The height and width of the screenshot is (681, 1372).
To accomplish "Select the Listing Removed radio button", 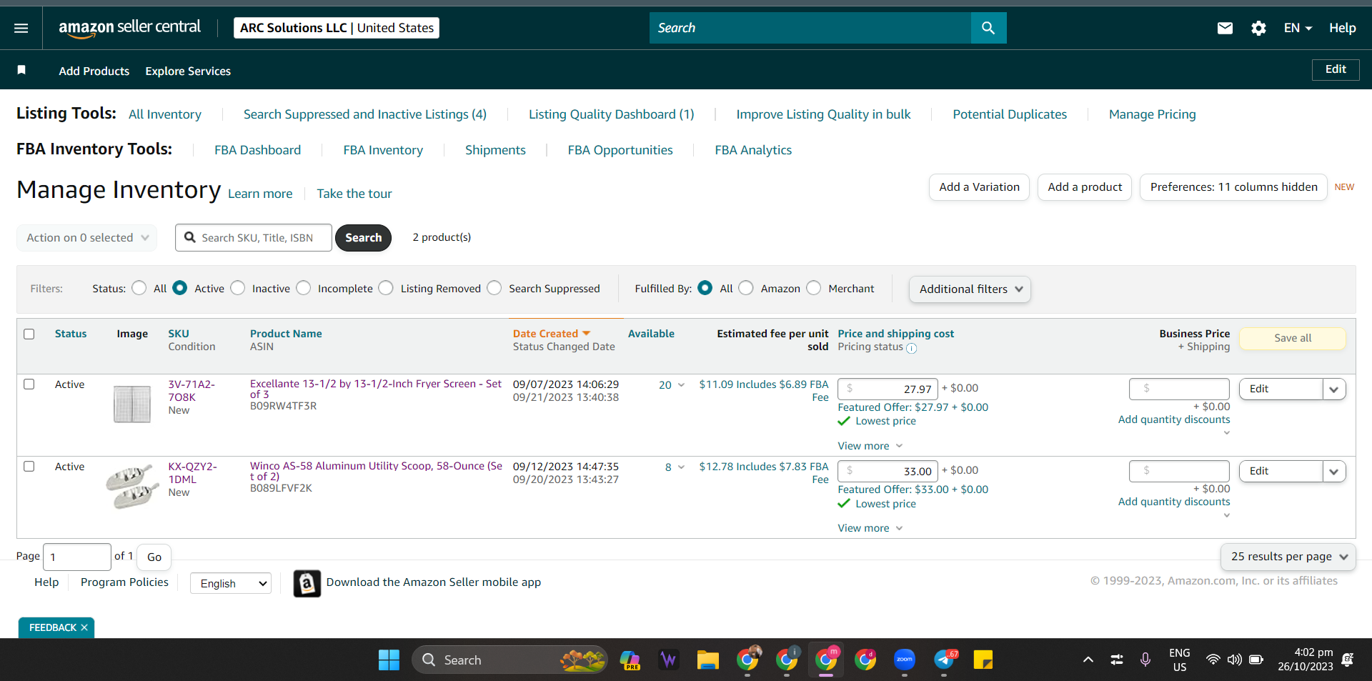I will coord(386,288).
